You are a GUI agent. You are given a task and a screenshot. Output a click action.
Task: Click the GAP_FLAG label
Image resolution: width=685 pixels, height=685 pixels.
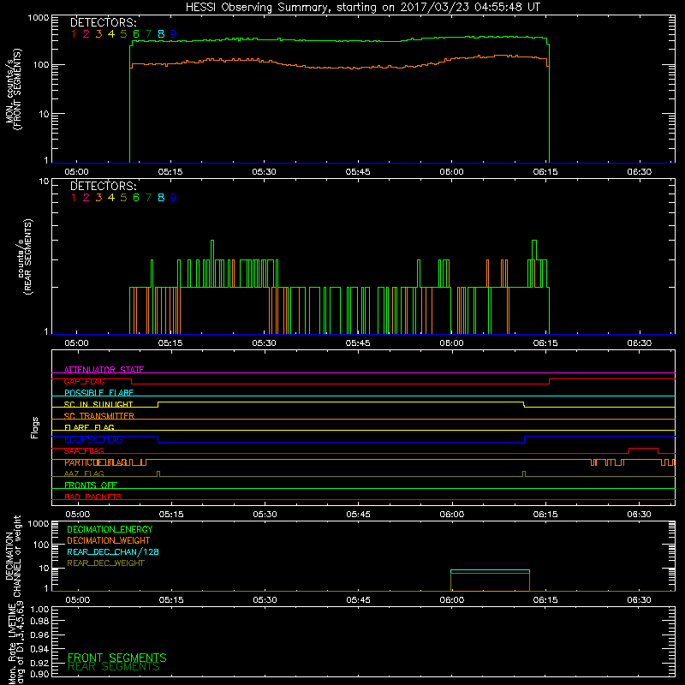point(84,381)
